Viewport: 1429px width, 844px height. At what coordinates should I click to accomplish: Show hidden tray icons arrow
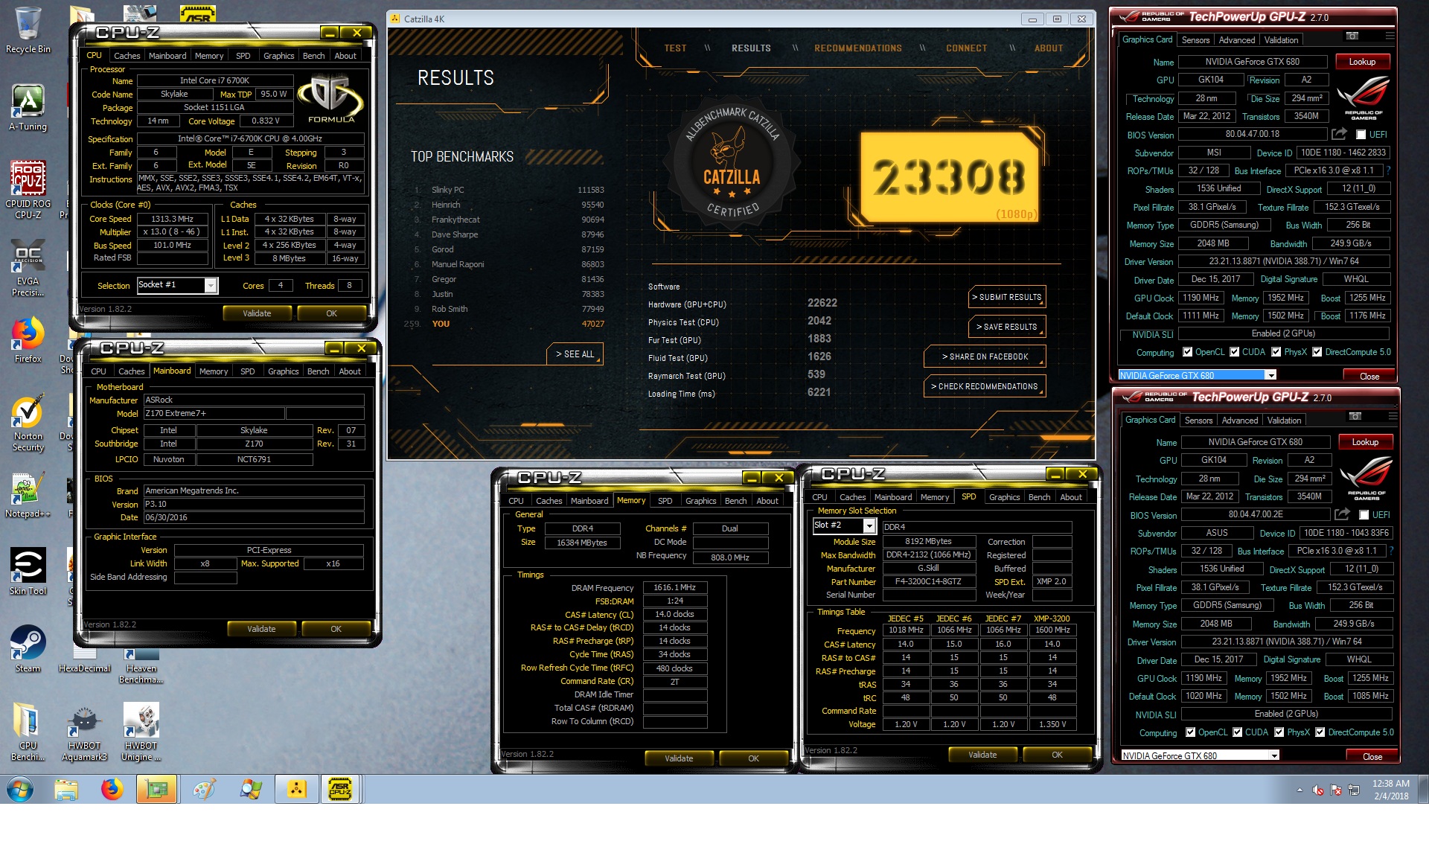[x=1299, y=790]
